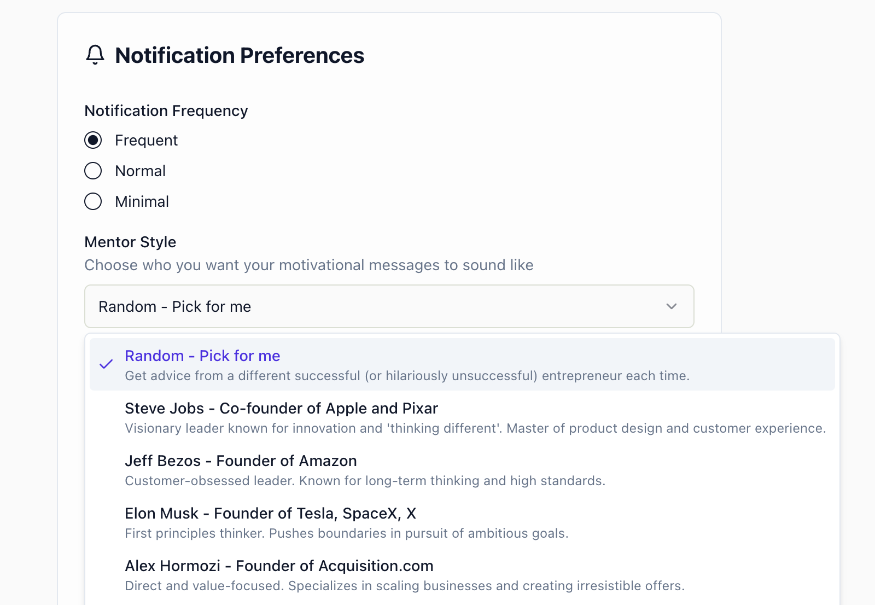This screenshot has height=605, width=875.
Task: Click the chevron arrow in Mentor Style dropdown
Action: click(x=672, y=306)
